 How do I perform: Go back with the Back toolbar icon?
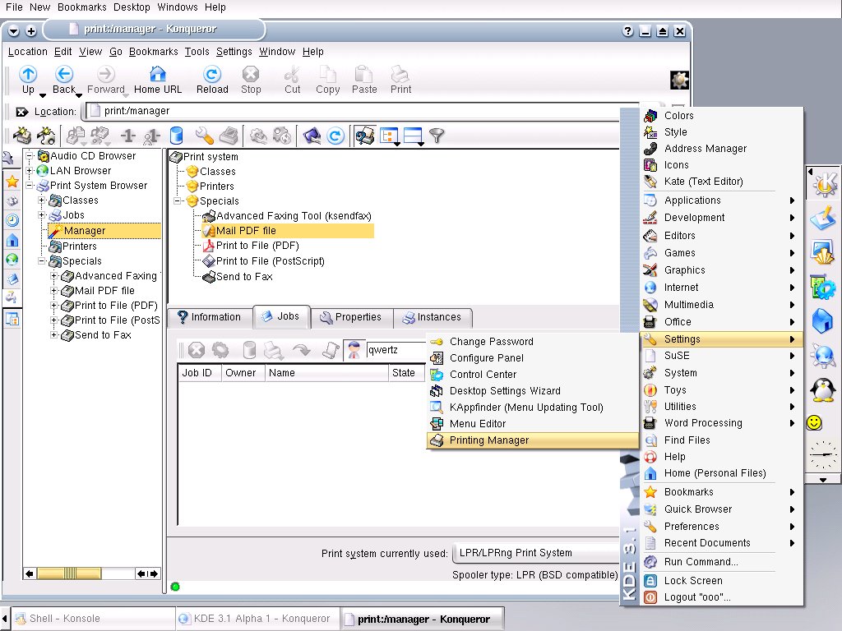[64, 74]
